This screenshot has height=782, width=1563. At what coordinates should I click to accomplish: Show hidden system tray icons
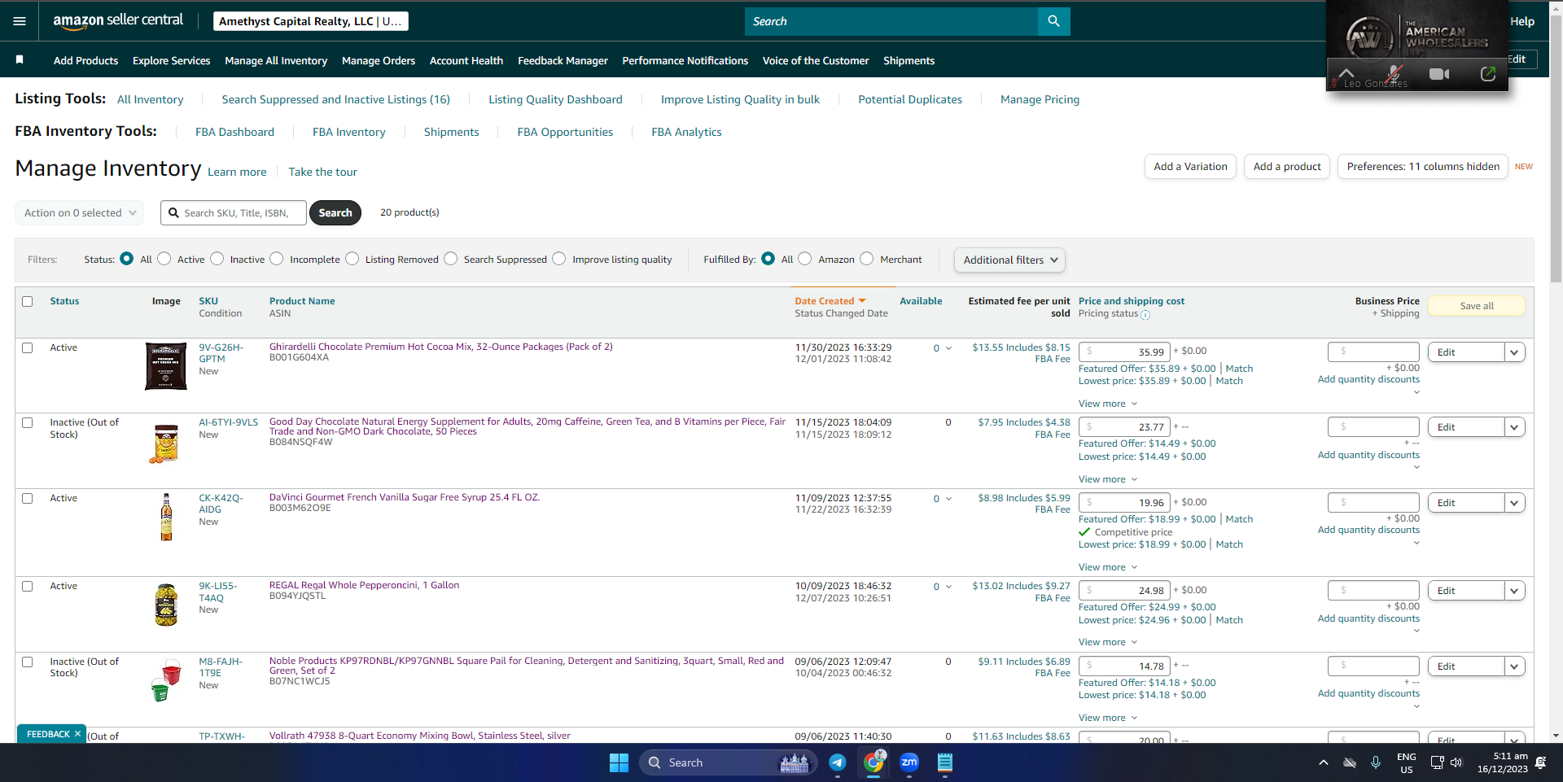coord(1323,762)
